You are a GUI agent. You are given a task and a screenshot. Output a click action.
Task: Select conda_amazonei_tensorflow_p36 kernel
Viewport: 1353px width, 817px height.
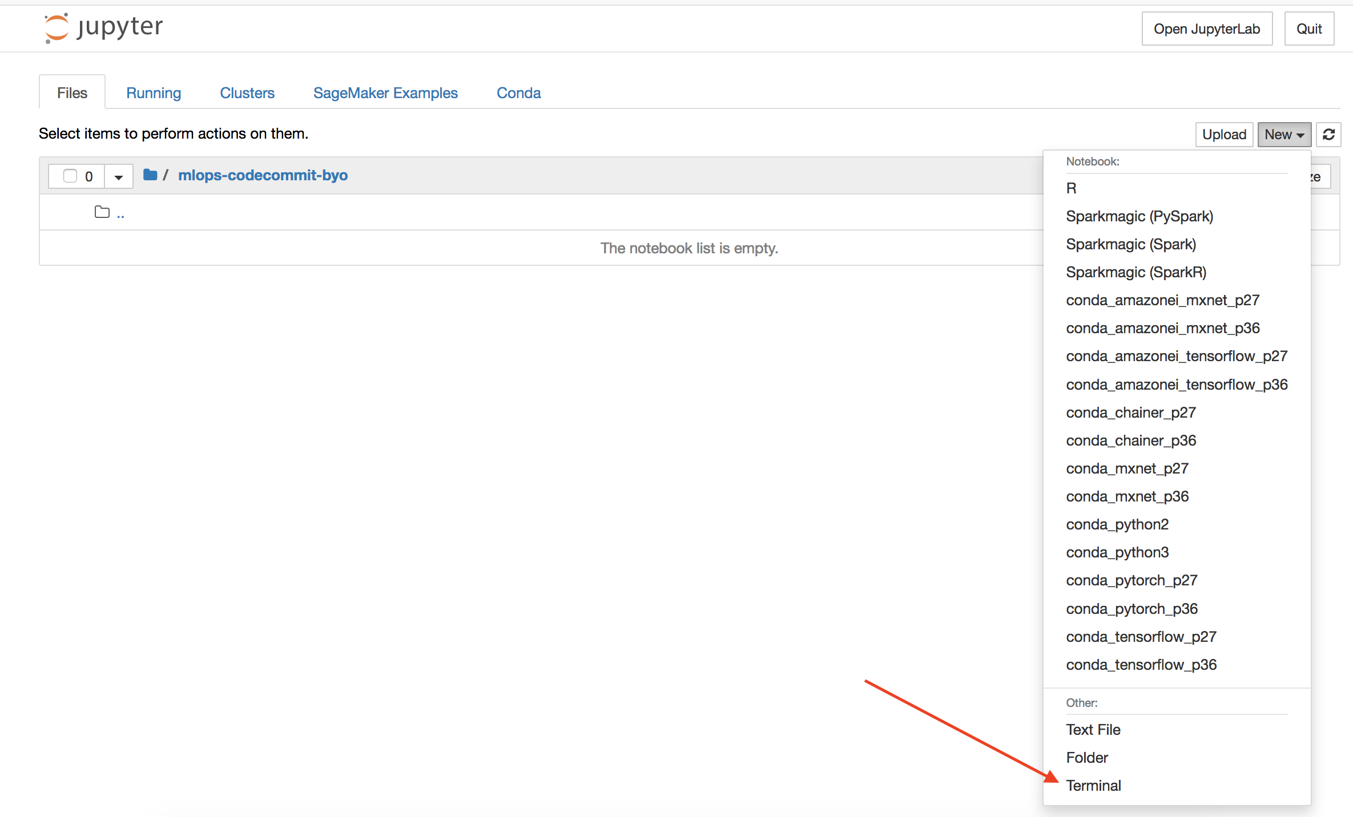point(1177,385)
